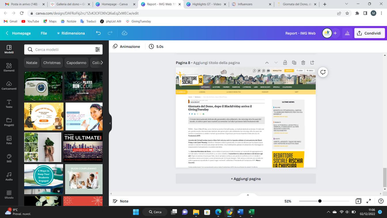Edit the page 8 title field
The image size is (387, 218).
pyautogui.click(x=217, y=63)
